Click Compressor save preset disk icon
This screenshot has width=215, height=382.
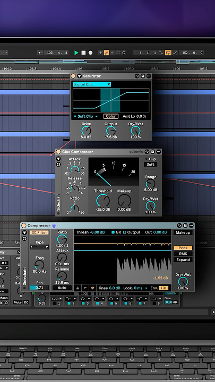tap(185, 225)
